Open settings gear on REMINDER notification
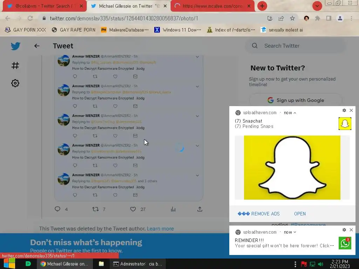 pyautogui.click(x=344, y=230)
